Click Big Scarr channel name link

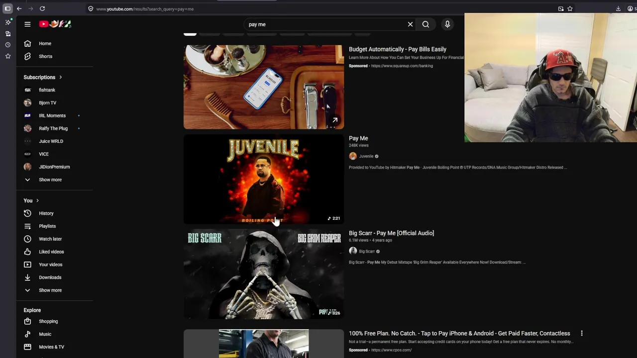pyautogui.click(x=367, y=251)
